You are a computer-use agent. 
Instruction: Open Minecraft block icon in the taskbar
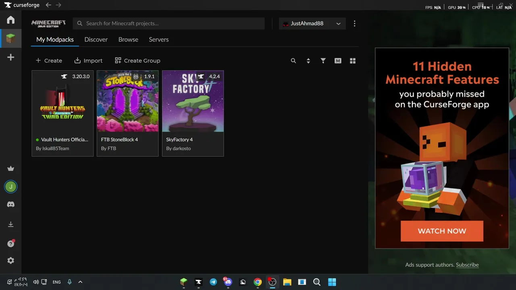click(x=184, y=282)
